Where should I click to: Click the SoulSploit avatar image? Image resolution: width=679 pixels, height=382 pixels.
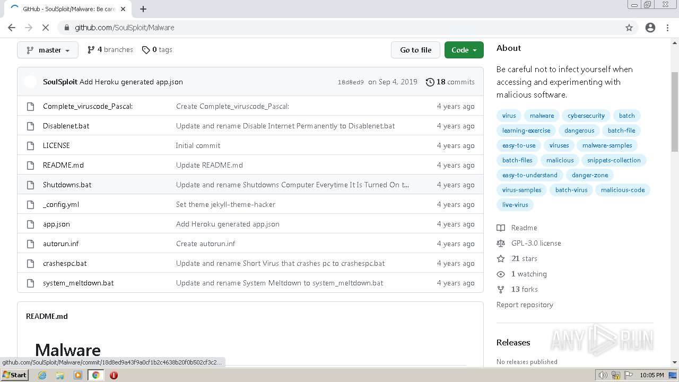[x=31, y=82]
